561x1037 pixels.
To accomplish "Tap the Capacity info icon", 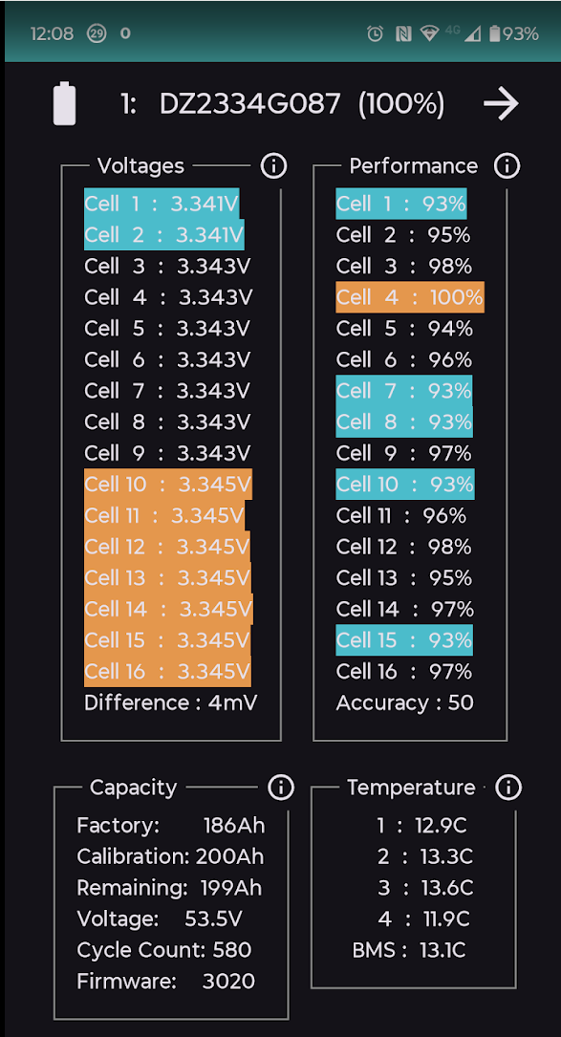I will click(x=281, y=787).
